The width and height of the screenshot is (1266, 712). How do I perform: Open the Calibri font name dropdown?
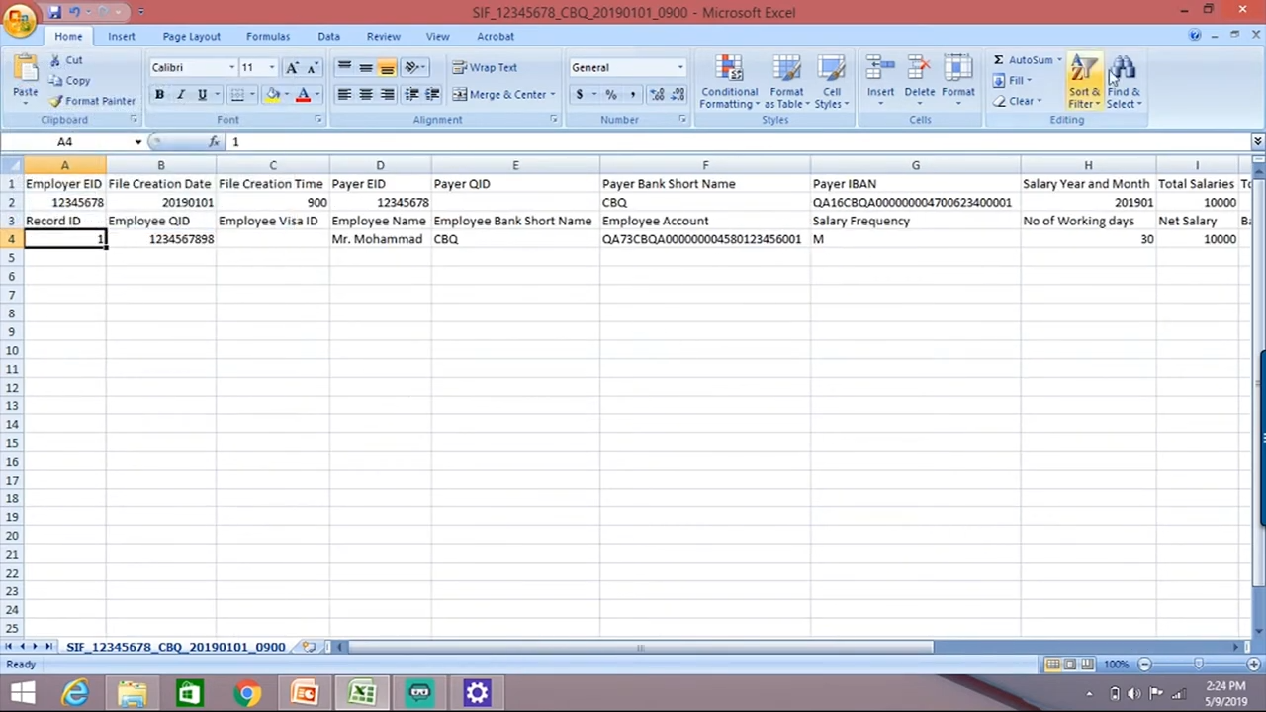(231, 67)
